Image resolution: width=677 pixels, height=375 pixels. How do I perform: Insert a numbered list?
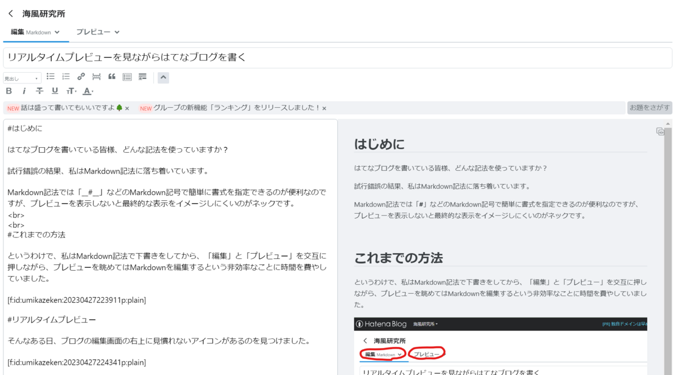pos(66,77)
